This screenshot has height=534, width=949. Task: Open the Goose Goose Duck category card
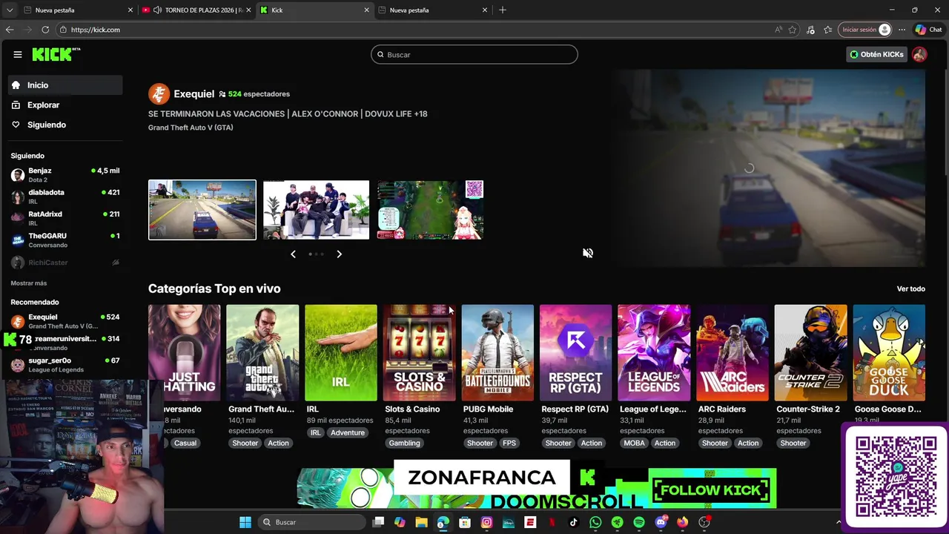click(889, 353)
